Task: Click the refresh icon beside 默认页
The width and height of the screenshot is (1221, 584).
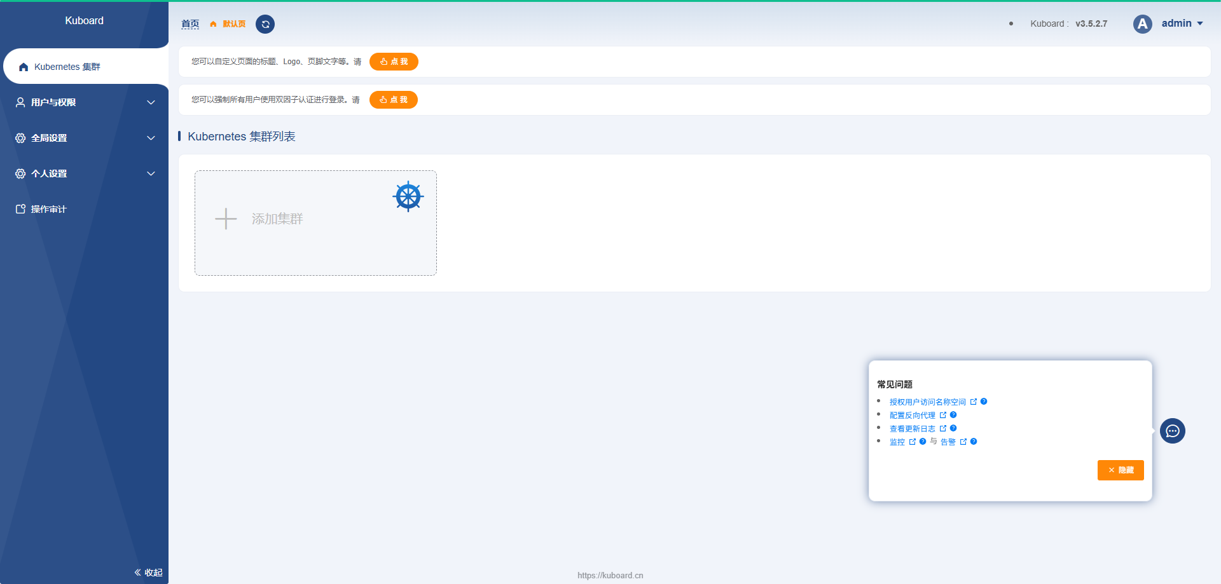Action: [265, 24]
